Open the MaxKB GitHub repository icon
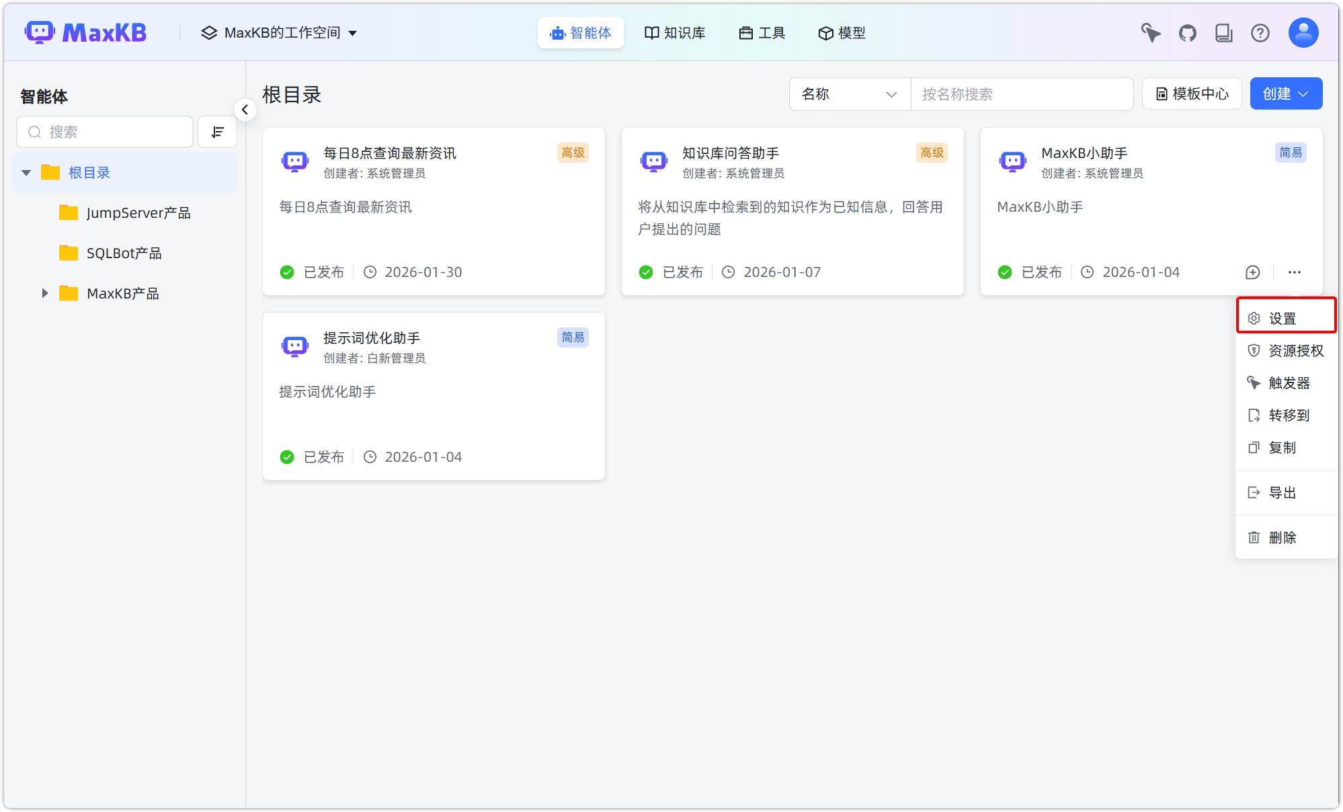The width and height of the screenshot is (1343, 812). [1187, 32]
